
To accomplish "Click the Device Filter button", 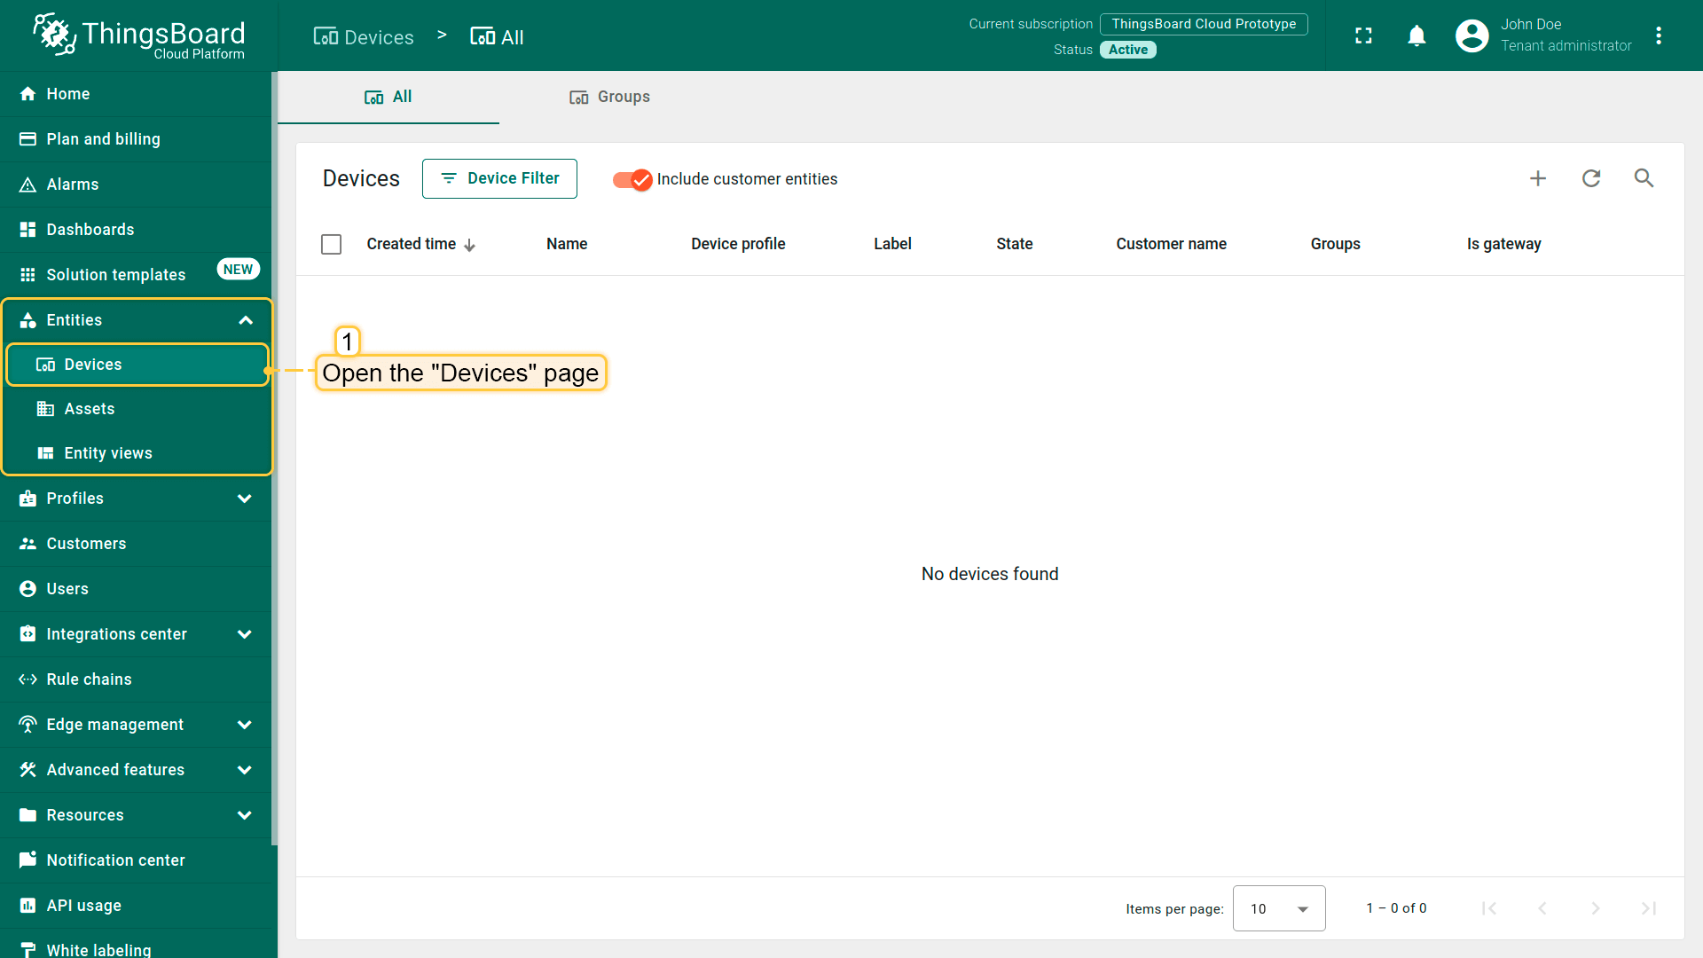I will coord(499,177).
